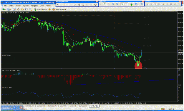Viewport: 184px width, 111px height.
Task: Switch chart to Bar Chart type
Action: click(101, 4)
